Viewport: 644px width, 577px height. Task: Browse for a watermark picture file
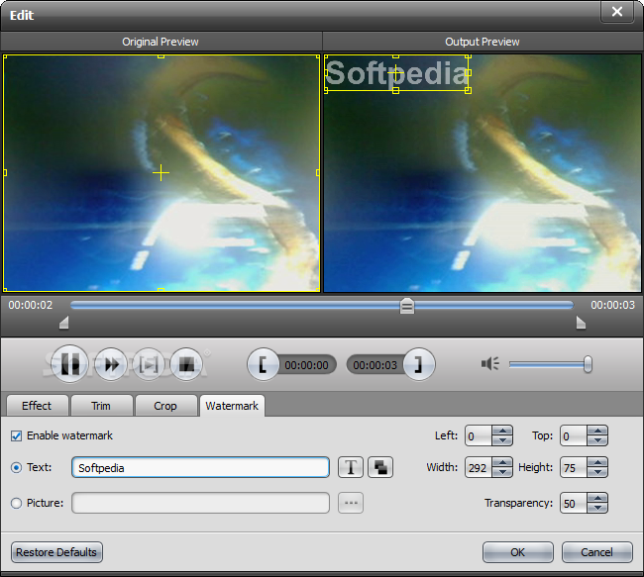pyautogui.click(x=351, y=503)
